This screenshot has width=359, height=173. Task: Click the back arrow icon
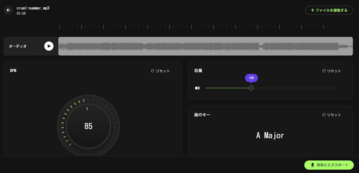tap(8, 10)
